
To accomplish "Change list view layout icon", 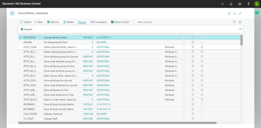I will [x=240, y=22].
